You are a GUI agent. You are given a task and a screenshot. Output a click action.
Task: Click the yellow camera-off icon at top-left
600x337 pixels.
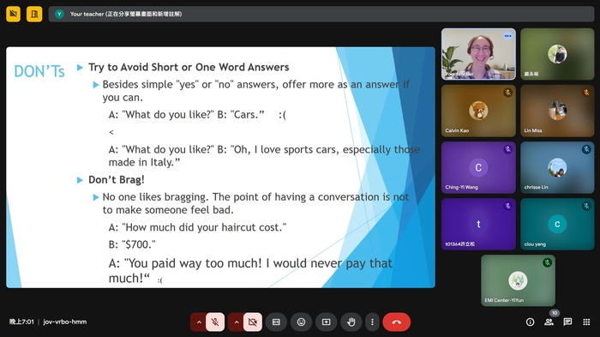pos(14,15)
